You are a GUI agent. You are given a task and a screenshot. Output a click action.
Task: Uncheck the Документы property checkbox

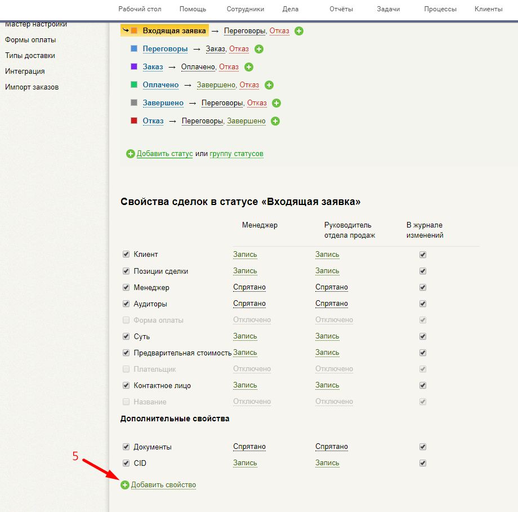(x=126, y=447)
